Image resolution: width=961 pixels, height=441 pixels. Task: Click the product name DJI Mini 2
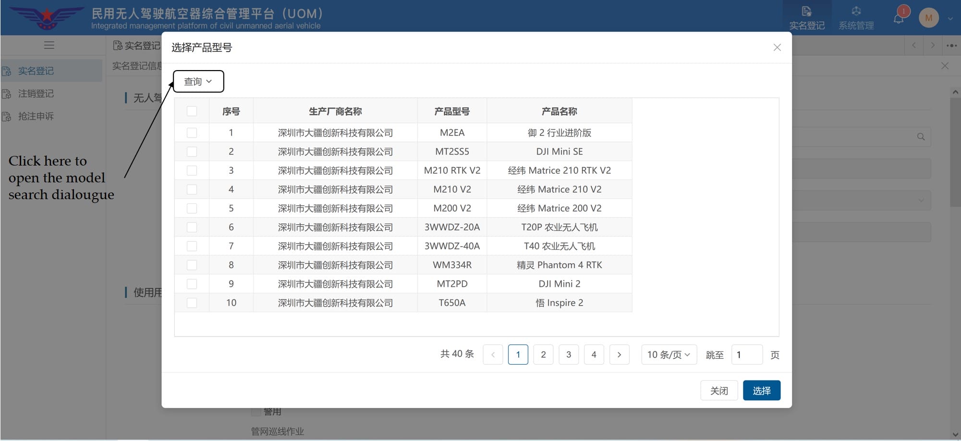click(560, 284)
